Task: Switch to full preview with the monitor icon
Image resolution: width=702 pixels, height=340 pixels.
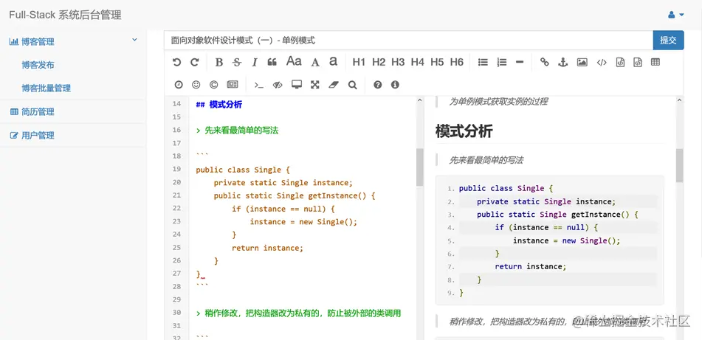Action: pyautogui.click(x=297, y=85)
